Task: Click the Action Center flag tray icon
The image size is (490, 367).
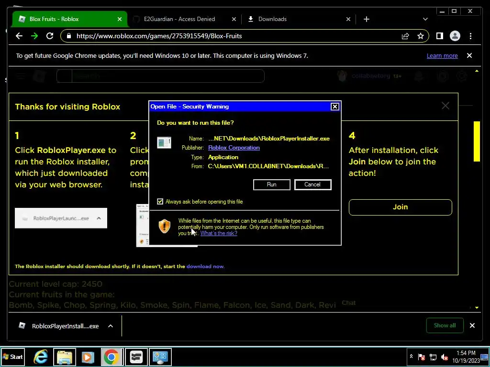Action: pos(422,357)
